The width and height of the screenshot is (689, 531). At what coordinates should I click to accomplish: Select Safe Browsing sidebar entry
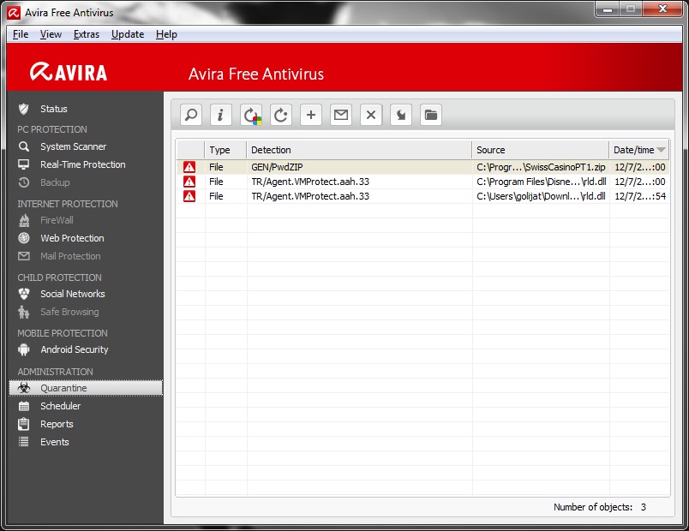point(69,312)
